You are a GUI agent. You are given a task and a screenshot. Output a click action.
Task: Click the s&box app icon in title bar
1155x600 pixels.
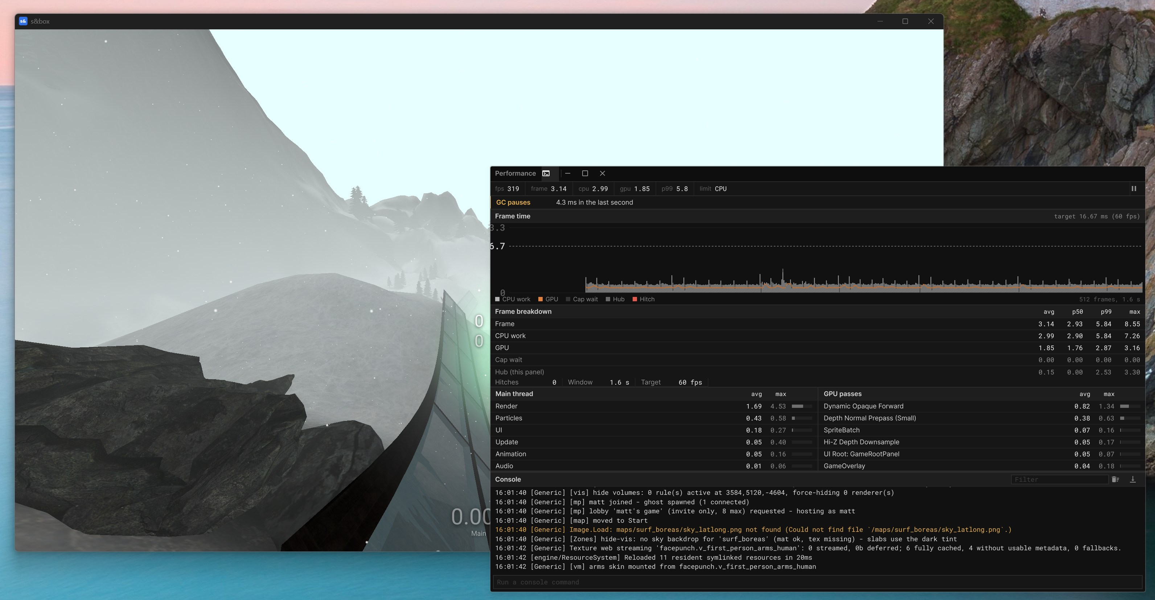click(23, 21)
